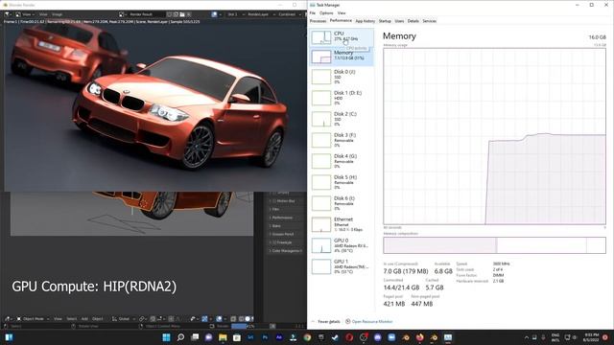Open Task Manager File menu
This screenshot has width=614, height=345.
click(x=313, y=12)
